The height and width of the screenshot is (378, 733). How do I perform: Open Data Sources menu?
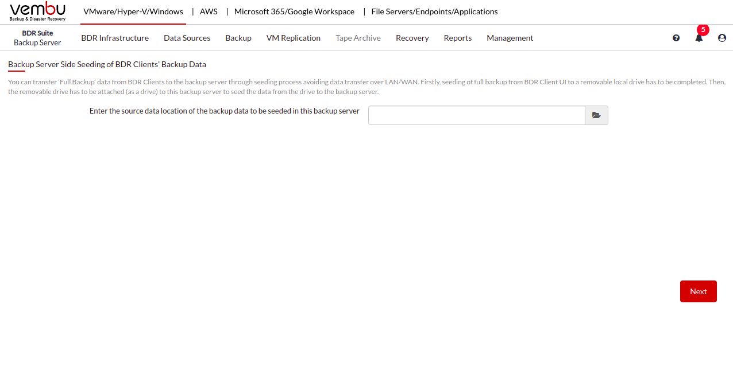187,38
